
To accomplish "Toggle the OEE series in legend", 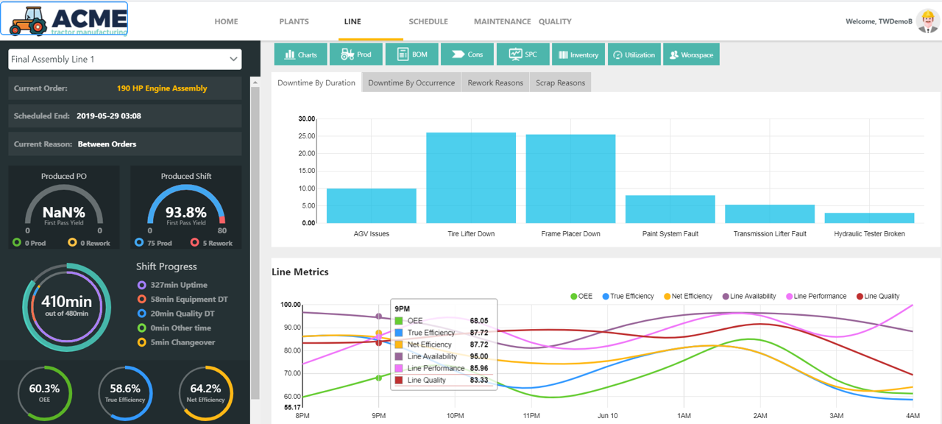I will [581, 296].
